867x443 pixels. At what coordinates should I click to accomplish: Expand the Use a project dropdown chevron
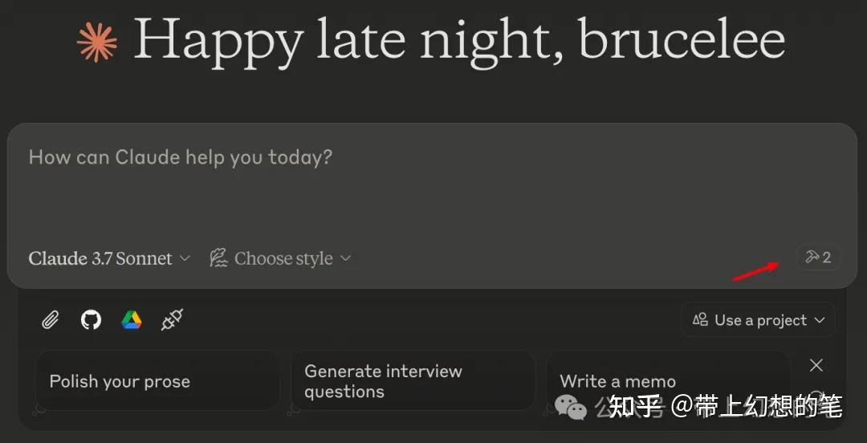point(820,320)
